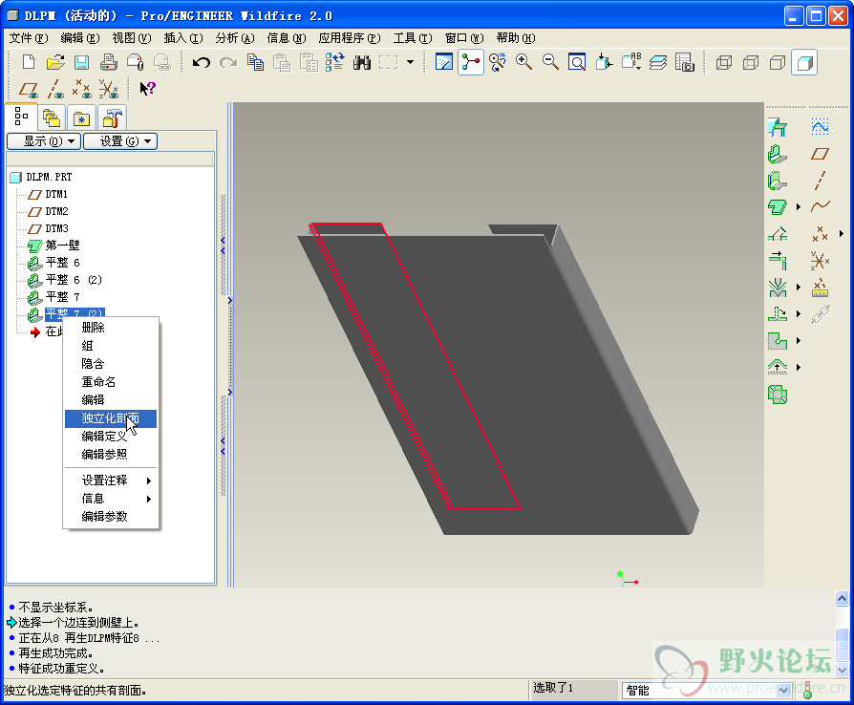Open the 插入 menu
The image size is (854, 705).
pos(183,38)
